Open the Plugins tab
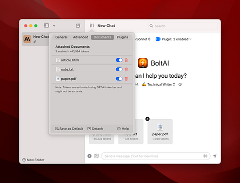Screen dimensions: 240x183 coord(122,37)
